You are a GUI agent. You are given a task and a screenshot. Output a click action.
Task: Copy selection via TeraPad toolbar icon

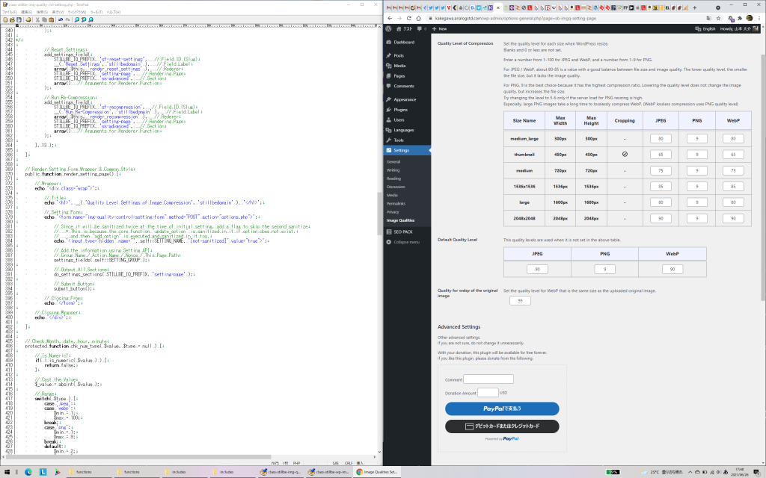44,20
